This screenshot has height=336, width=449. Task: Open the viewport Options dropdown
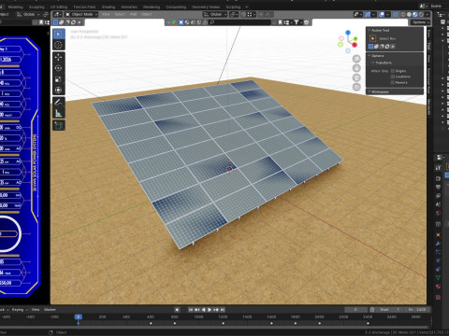pos(420,22)
